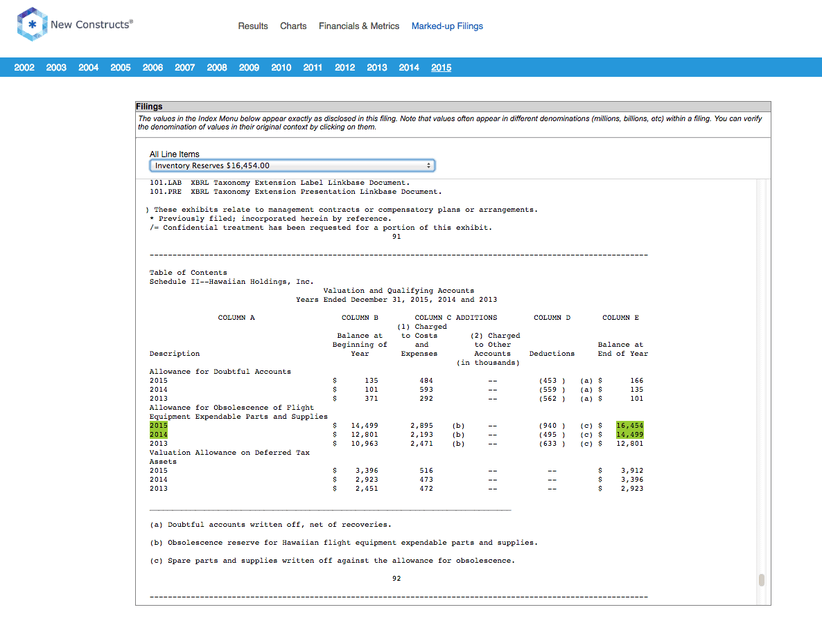Switch to the 2007 filing year
The height and width of the screenshot is (623, 822).
click(x=184, y=68)
